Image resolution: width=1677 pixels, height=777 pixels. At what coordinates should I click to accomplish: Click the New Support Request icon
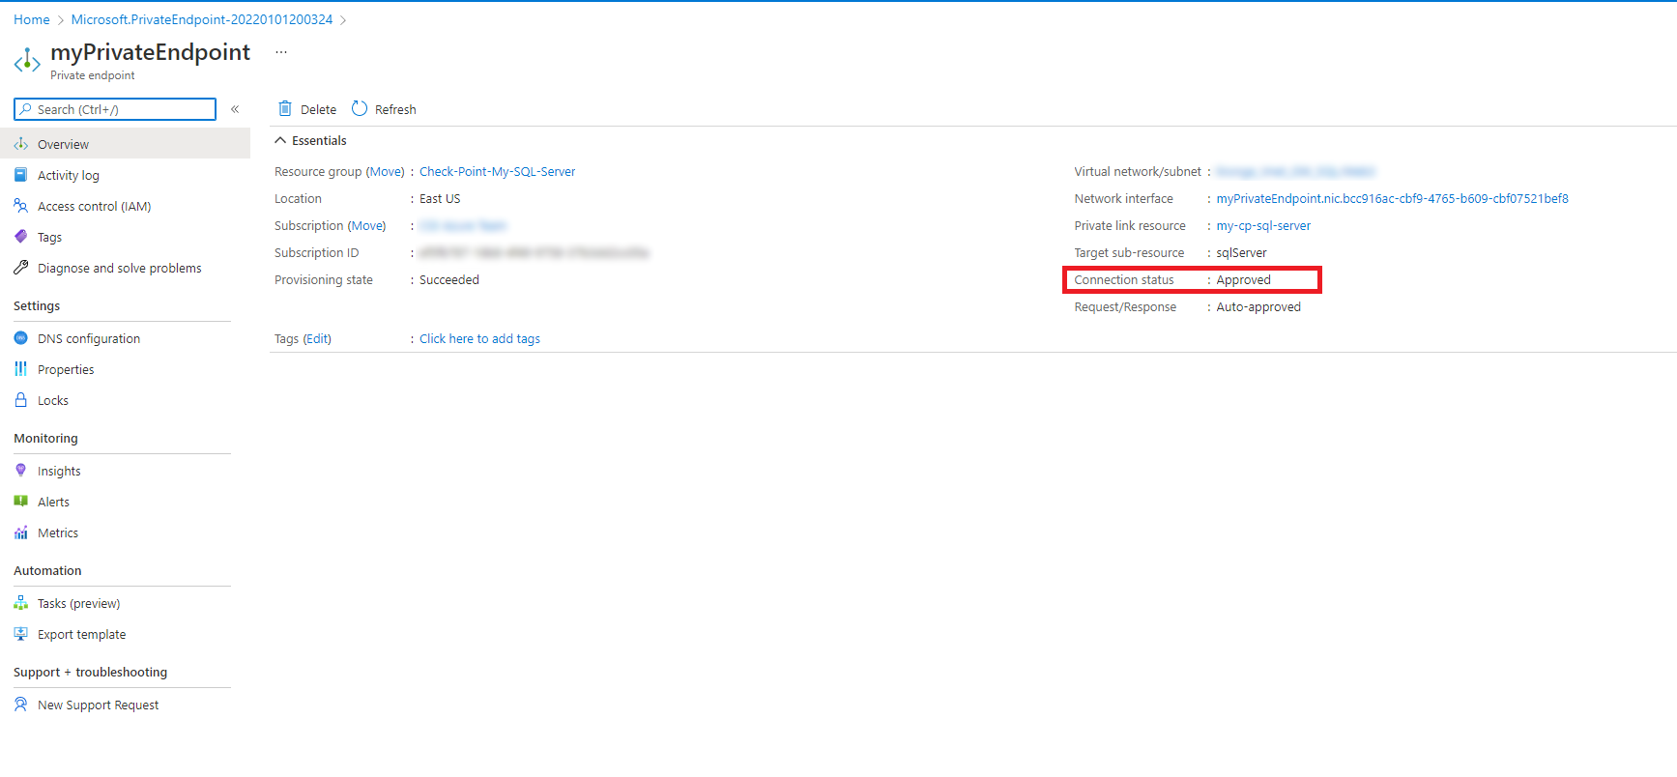21,705
